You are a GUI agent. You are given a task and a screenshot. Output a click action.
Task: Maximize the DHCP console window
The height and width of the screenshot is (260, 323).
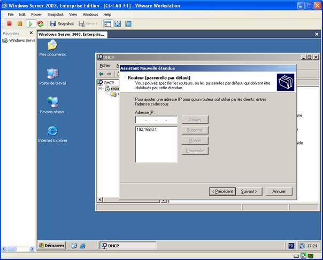309,57
